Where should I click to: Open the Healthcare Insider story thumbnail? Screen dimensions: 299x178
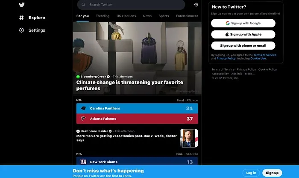pos(189,138)
